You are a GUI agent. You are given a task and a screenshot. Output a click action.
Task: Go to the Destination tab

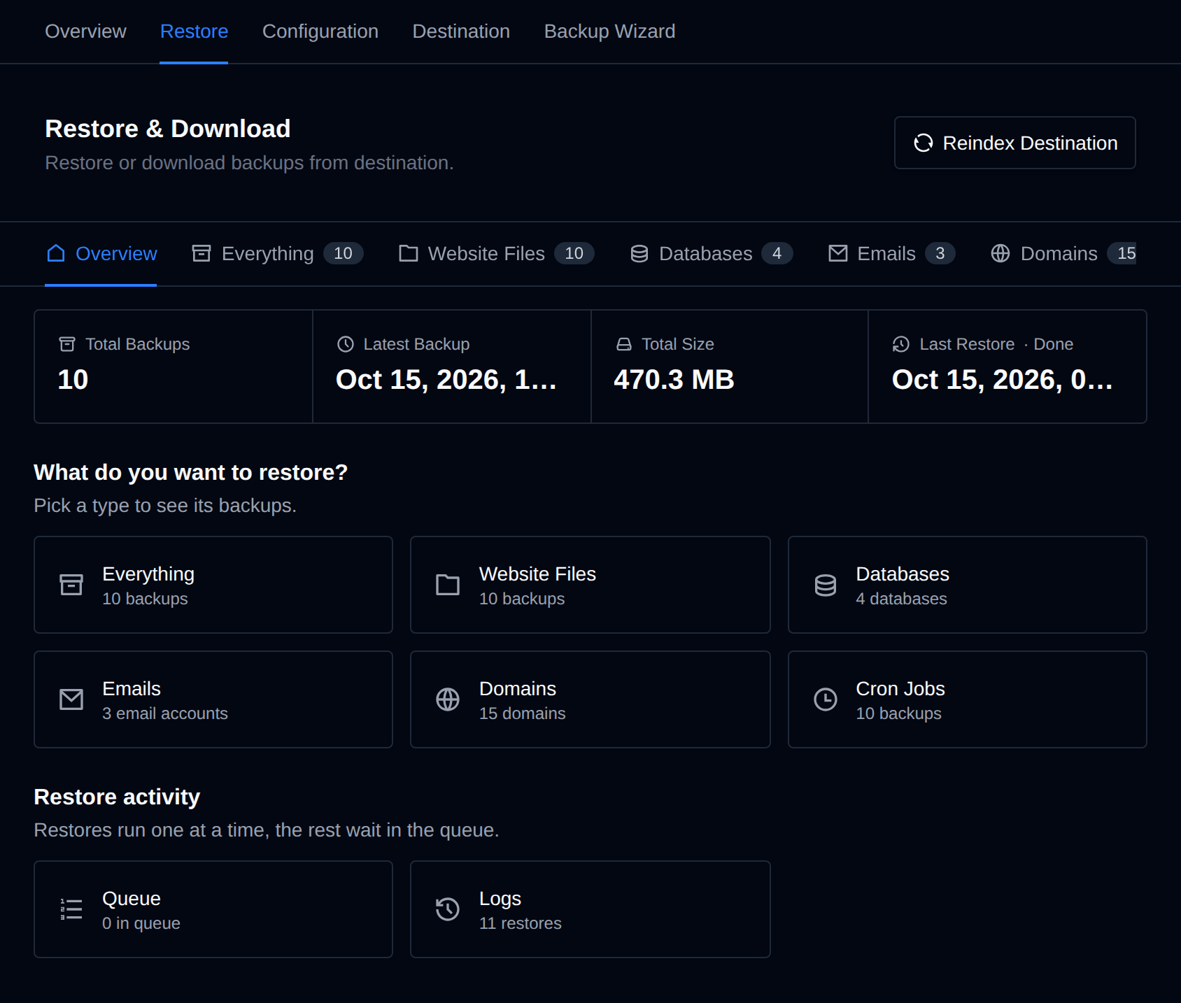[x=461, y=31]
